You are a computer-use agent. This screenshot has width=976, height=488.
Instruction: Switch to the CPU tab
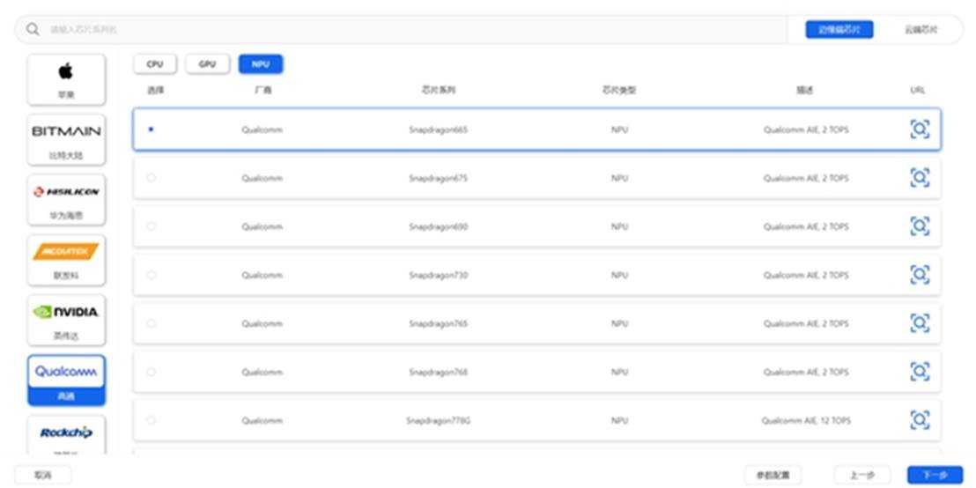point(155,64)
